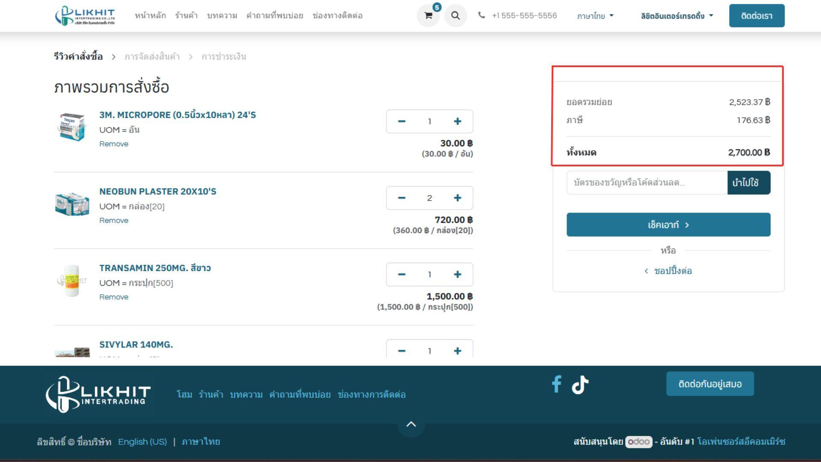The width and height of the screenshot is (821, 462).
Task: Decrease quantity of Neobun Plaster
Action: click(401, 198)
